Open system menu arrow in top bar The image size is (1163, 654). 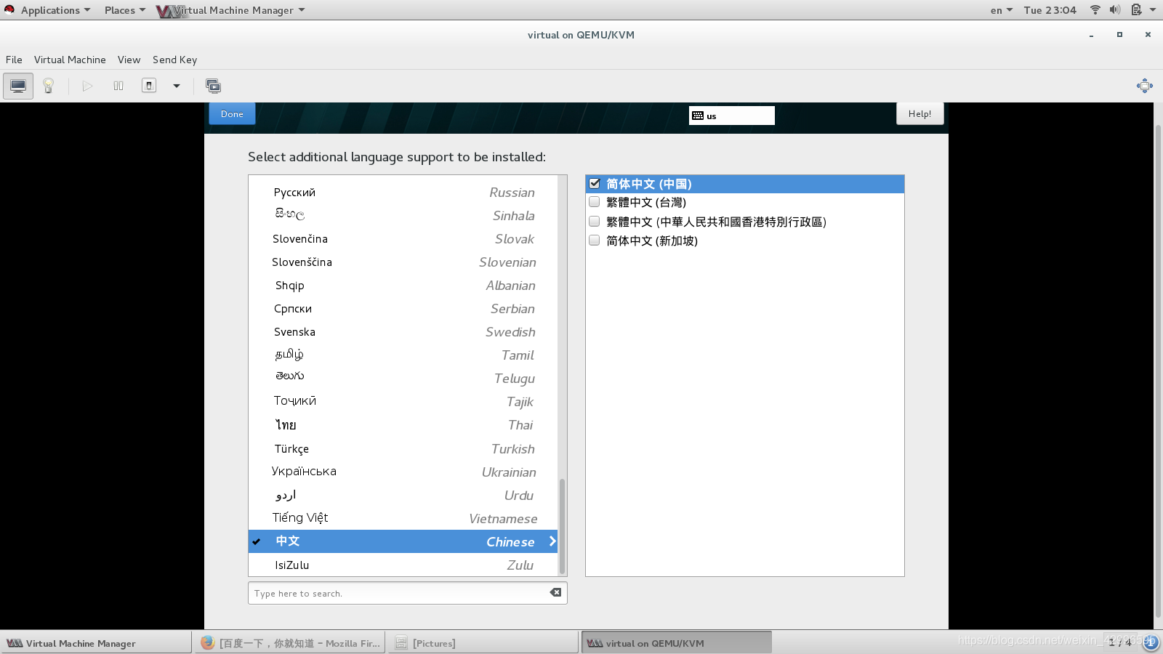(x=1153, y=9)
